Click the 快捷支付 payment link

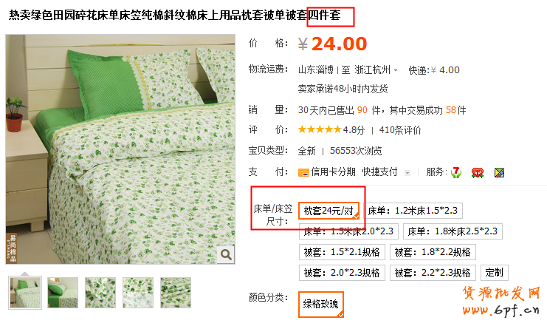(x=379, y=172)
